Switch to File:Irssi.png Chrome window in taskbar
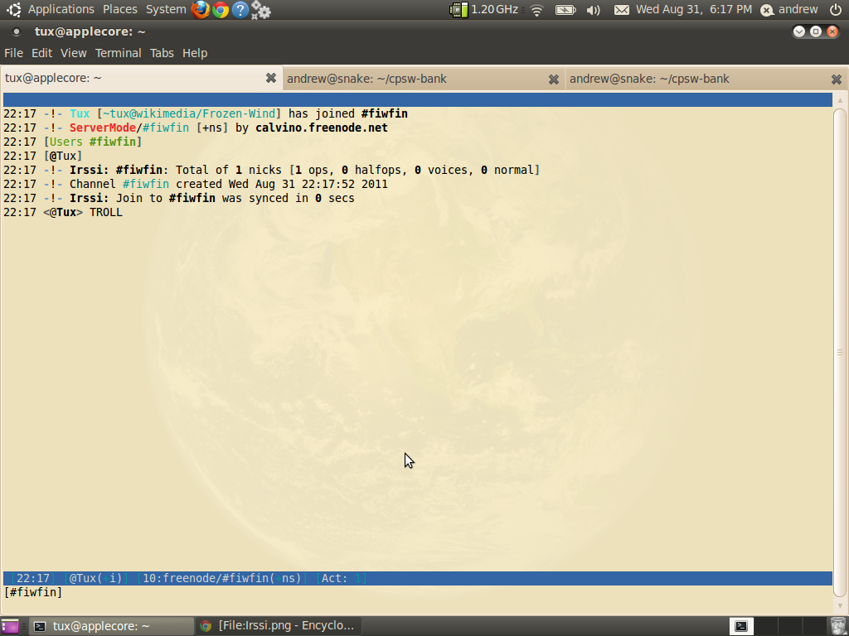 [x=278, y=626]
